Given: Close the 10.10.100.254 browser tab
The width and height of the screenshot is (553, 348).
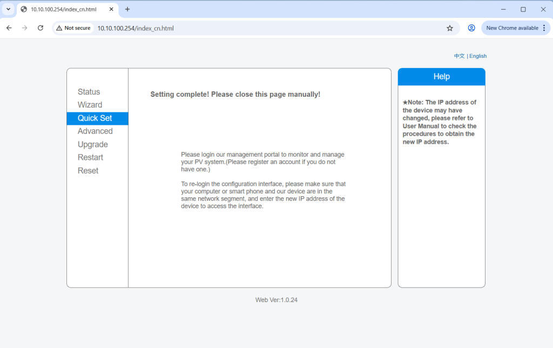Looking at the screenshot, I should coord(111,9).
